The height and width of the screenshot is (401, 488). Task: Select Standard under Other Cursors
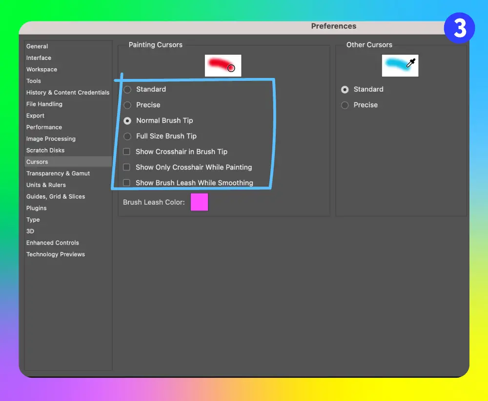pos(345,90)
